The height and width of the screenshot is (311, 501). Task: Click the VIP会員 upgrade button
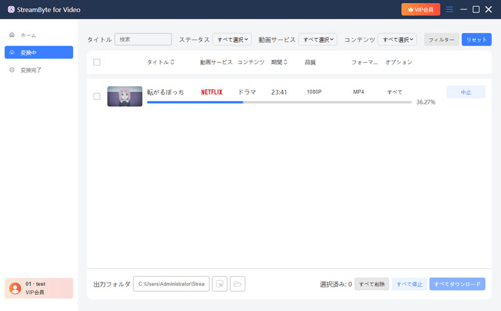pyautogui.click(x=420, y=9)
